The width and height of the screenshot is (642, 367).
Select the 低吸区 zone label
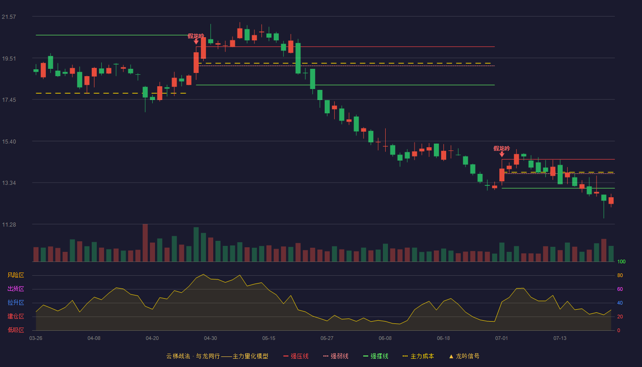point(16,330)
